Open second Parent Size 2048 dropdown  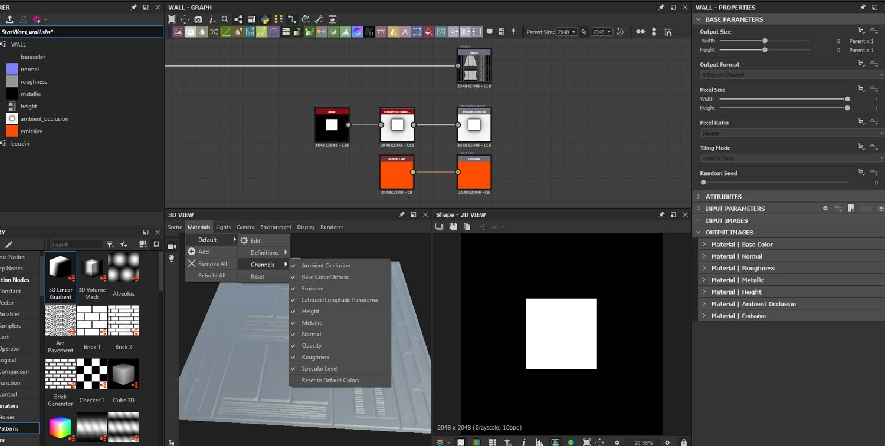point(602,32)
